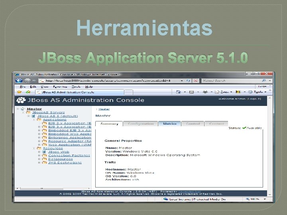Select Master in the navigation tree
287x215 pixels.
click(x=34, y=109)
